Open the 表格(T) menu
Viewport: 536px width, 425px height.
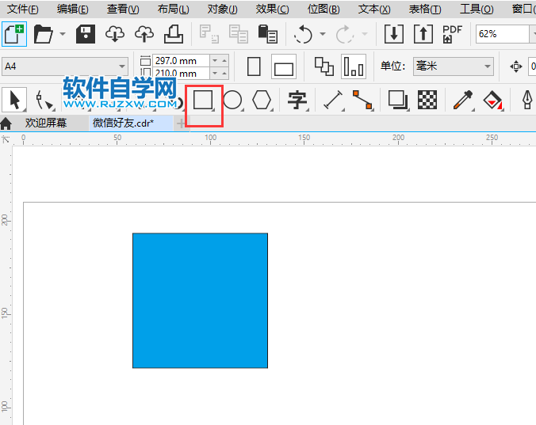[424, 9]
